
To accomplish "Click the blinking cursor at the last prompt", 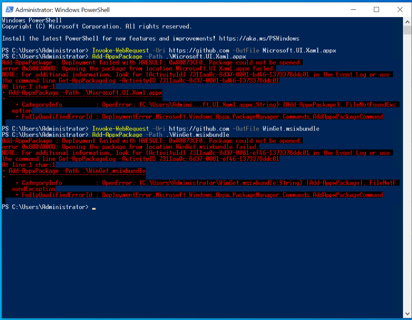I will coord(93,207).
